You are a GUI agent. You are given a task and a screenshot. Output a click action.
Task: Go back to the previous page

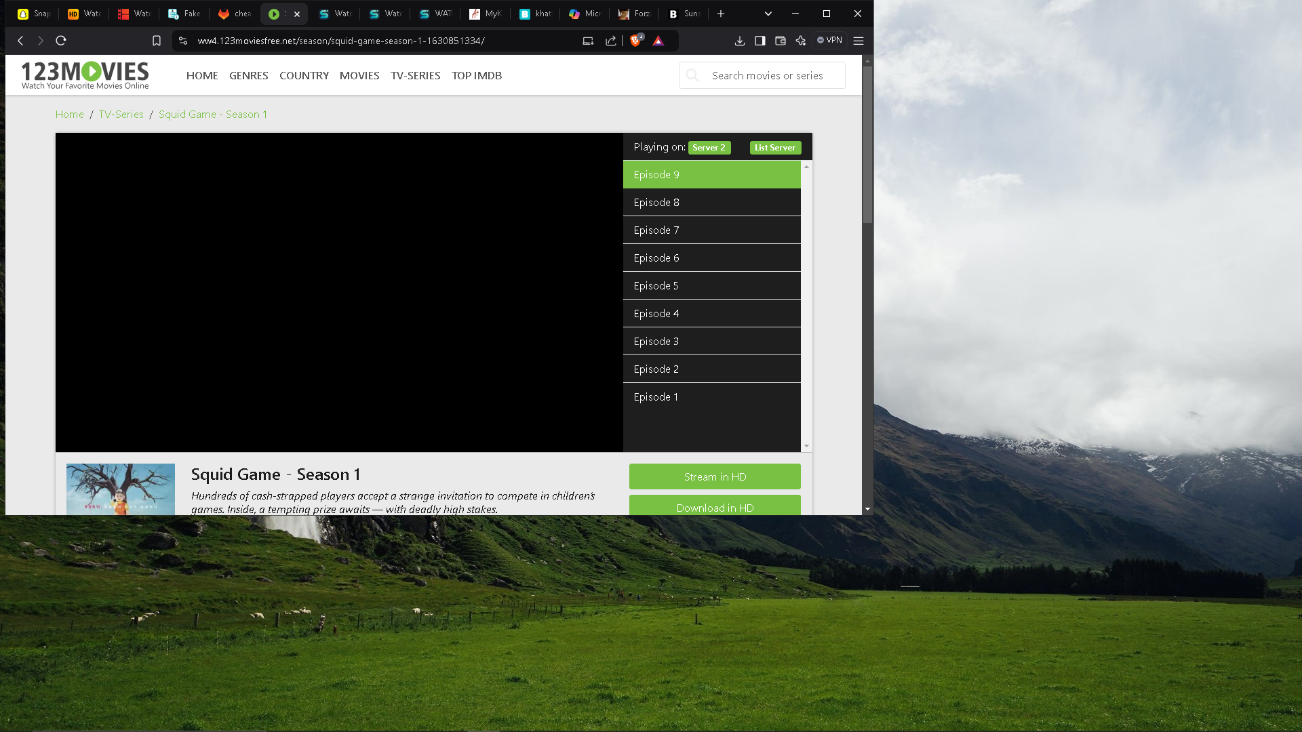21,41
